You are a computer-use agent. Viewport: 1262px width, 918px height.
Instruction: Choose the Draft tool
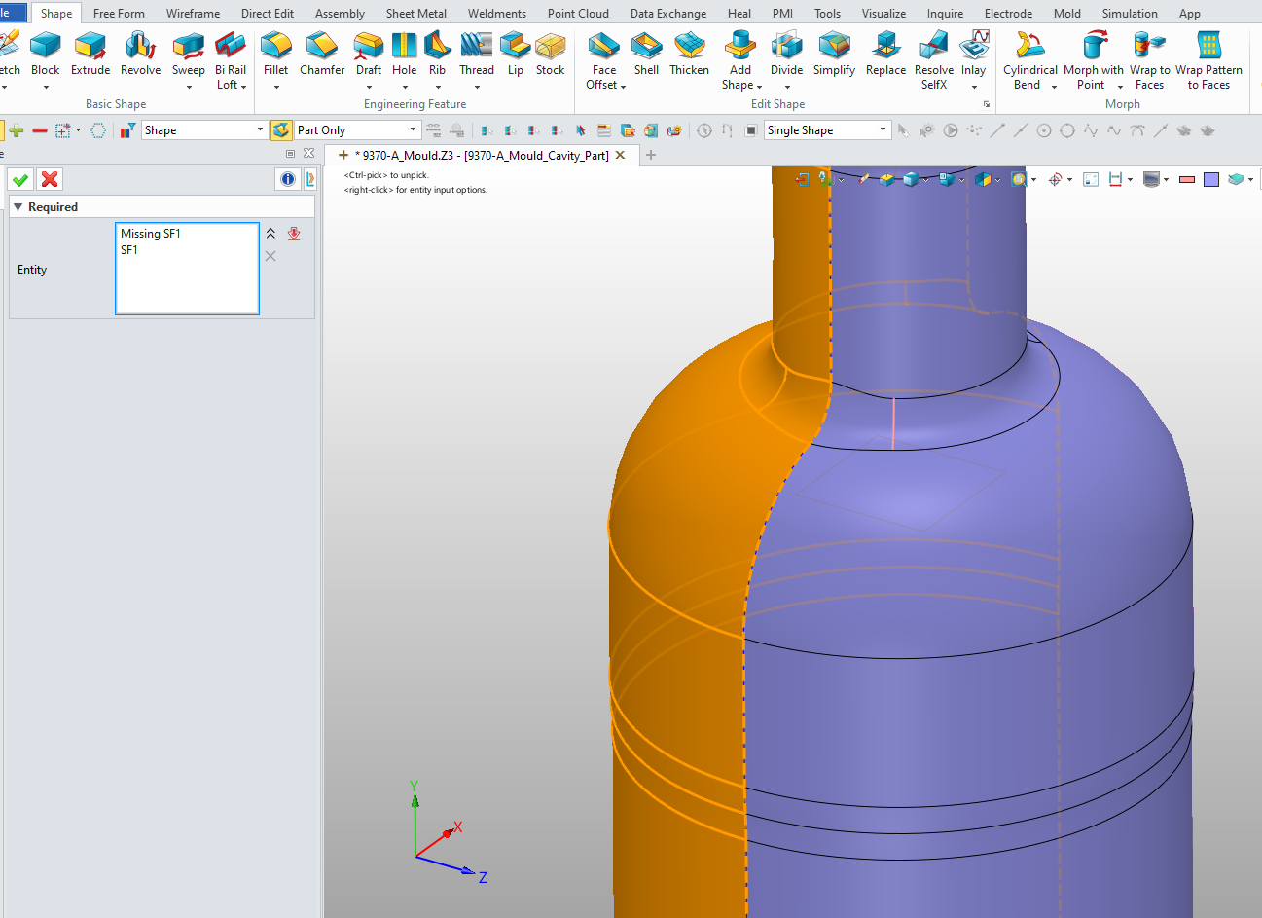coord(369,55)
